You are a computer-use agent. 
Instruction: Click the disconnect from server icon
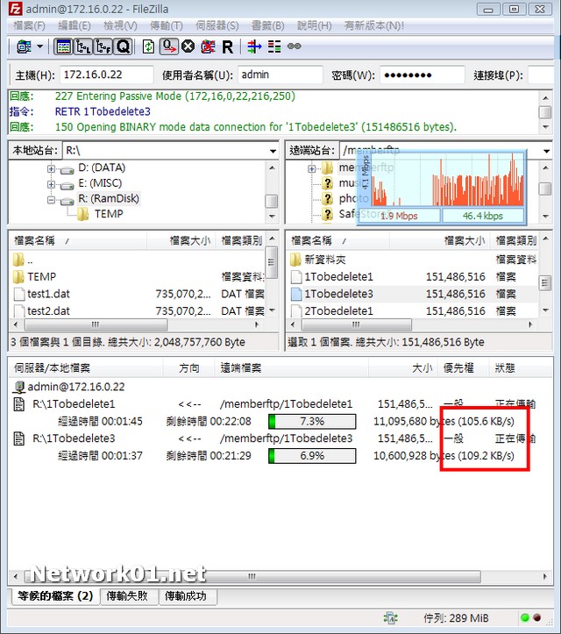tap(208, 46)
